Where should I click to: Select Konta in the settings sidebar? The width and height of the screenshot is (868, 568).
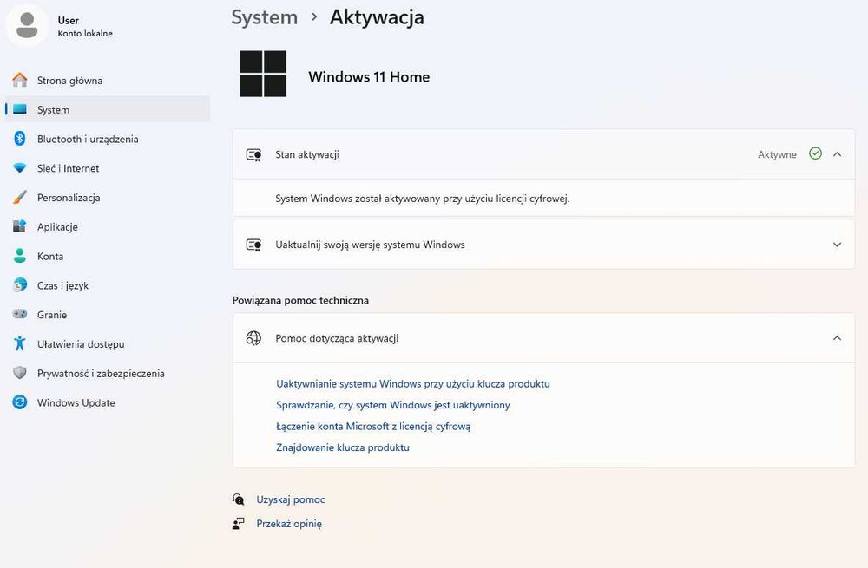[50, 257]
